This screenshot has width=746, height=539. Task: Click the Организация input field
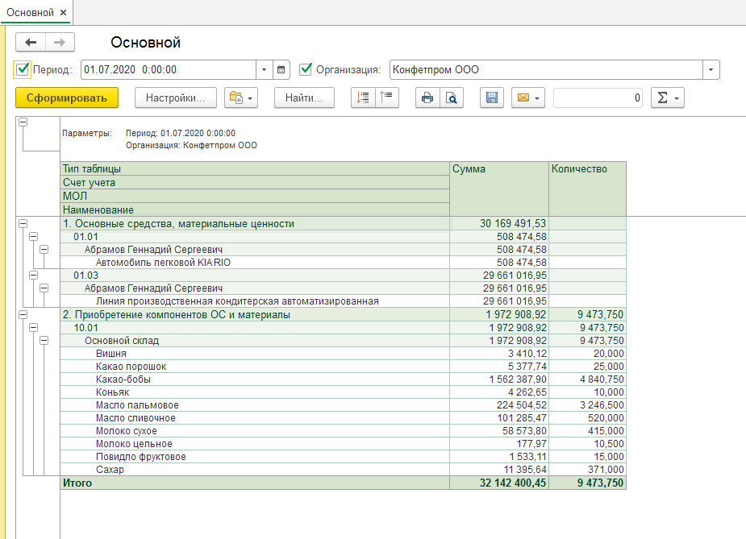546,70
